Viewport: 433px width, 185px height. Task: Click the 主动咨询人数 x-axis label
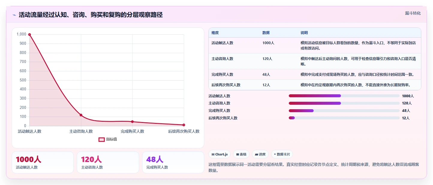coord(81,131)
